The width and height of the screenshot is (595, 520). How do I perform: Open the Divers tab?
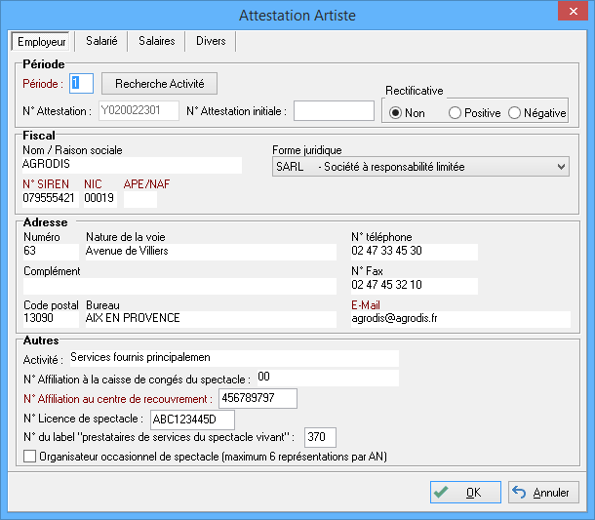pos(211,41)
